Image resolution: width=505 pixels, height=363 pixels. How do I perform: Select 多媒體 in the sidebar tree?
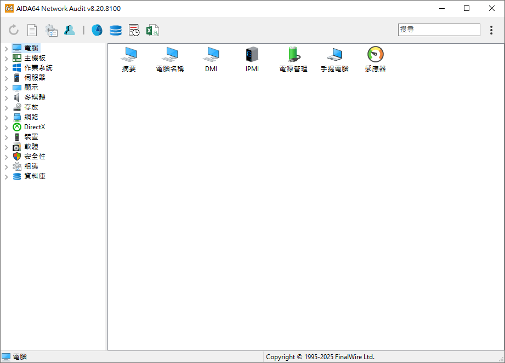34,97
